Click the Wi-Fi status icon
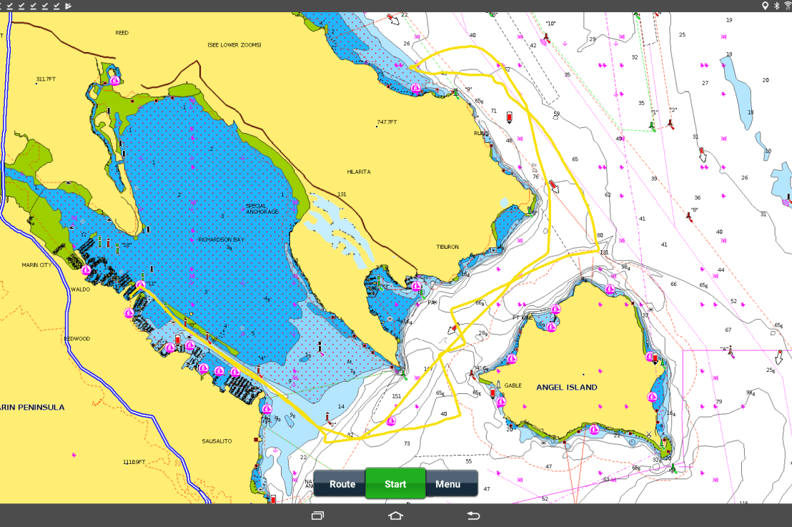The image size is (792, 527). tap(787, 6)
